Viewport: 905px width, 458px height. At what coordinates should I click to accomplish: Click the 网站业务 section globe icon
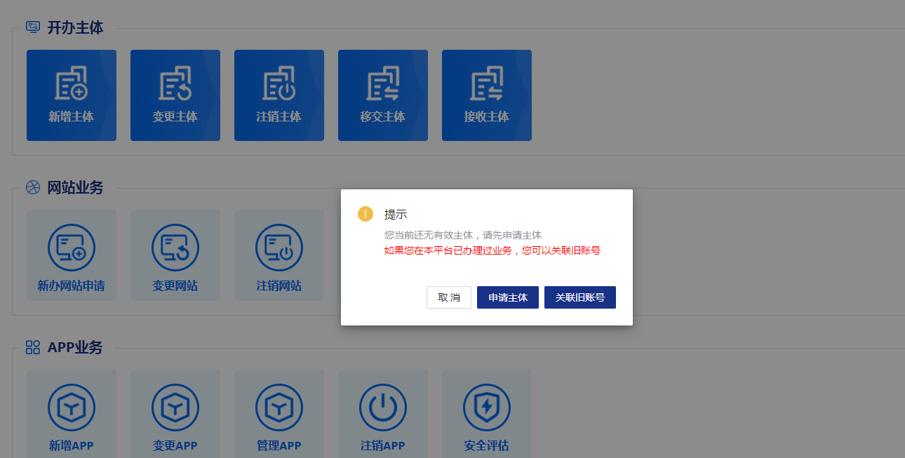(33, 187)
